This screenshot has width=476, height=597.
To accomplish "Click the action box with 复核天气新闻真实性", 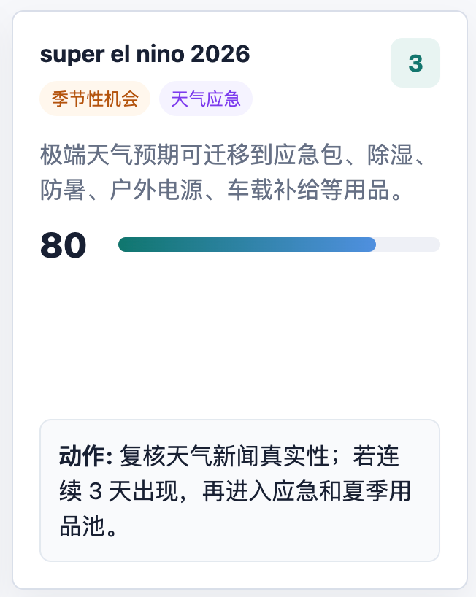I will click(240, 490).
